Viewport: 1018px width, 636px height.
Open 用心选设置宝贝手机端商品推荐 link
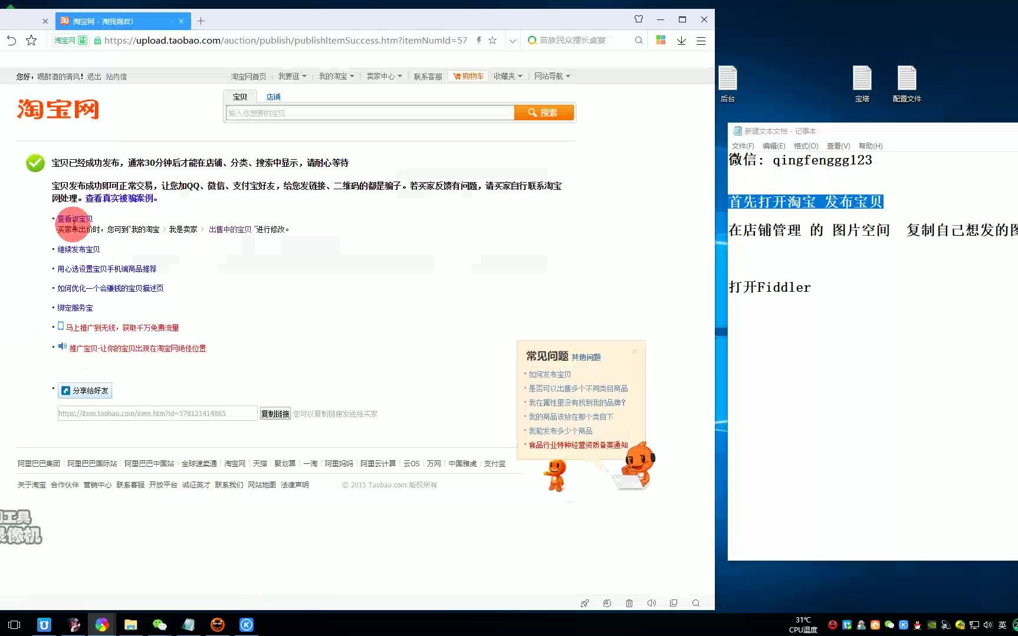tap(107, 269)
